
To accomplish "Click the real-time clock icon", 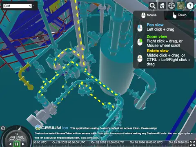I will point(3,128).
